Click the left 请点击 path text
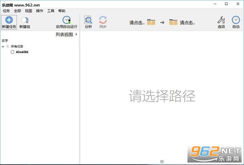This screenshot has height=165, width=244. [x=137, y=23]
